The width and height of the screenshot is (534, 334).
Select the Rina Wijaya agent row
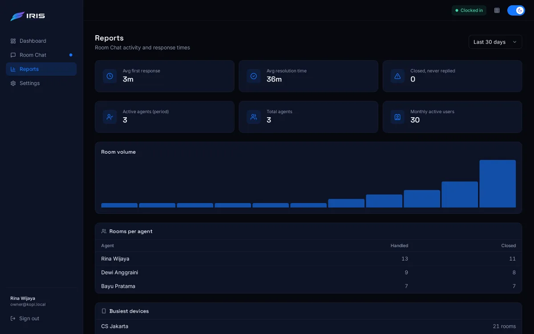tap(308, 259)
